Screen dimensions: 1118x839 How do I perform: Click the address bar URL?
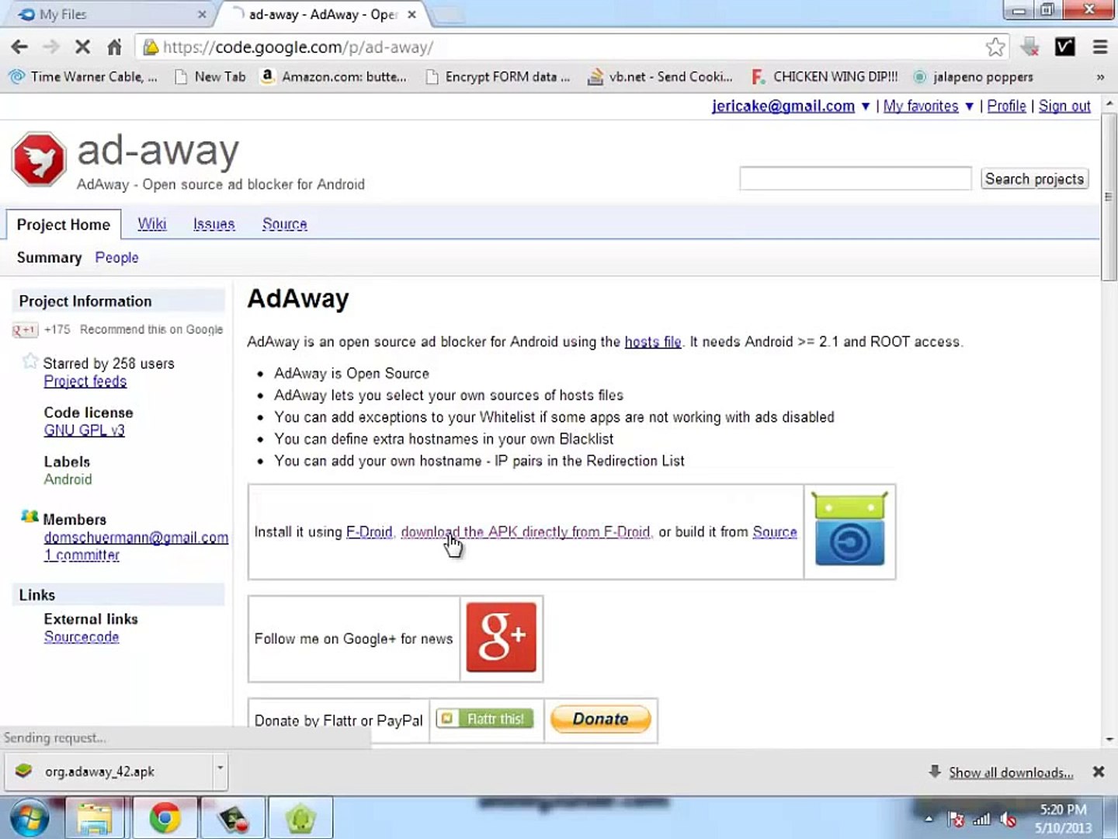[298, 47]
